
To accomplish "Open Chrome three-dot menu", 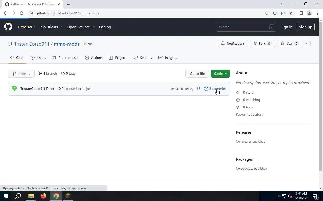I will pyautogui.click(x=317, y=13).
